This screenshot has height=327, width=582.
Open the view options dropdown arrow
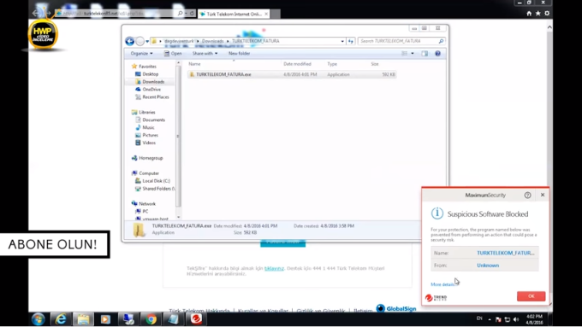413,54
